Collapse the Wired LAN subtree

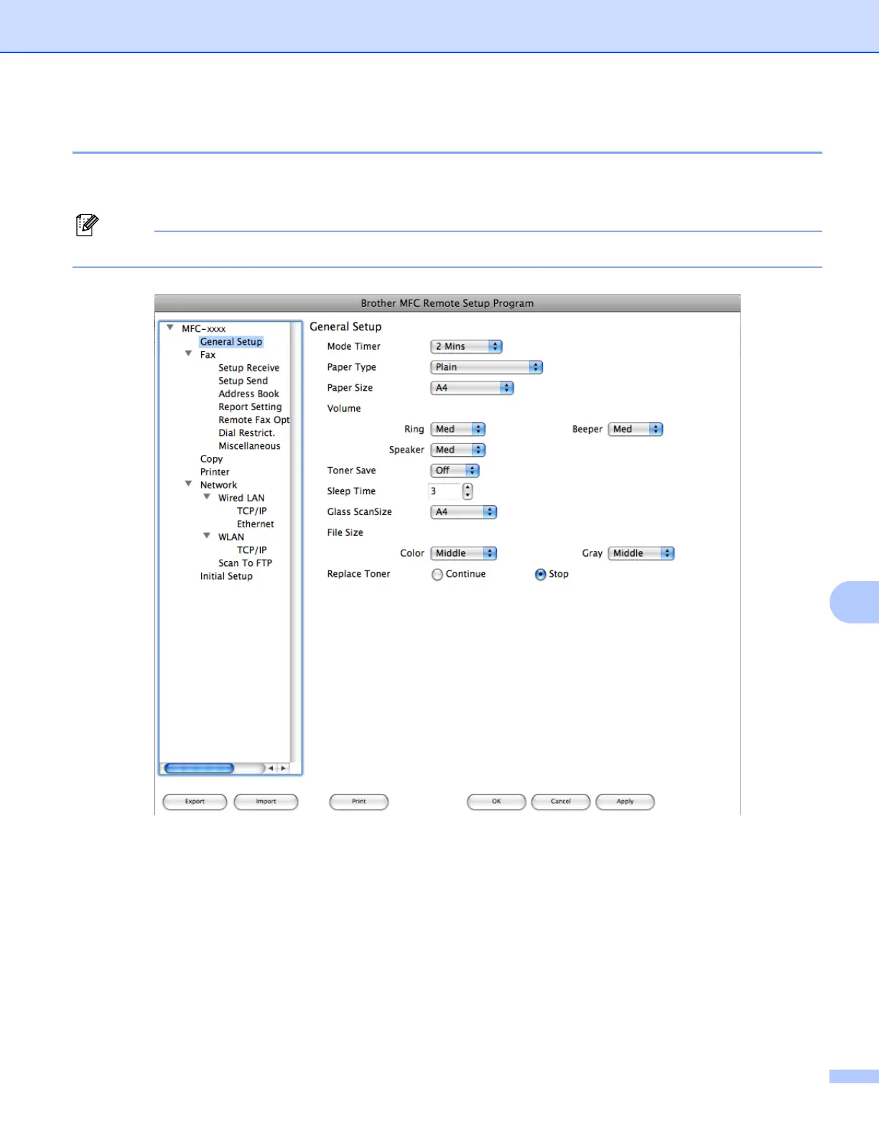(207, 496)
